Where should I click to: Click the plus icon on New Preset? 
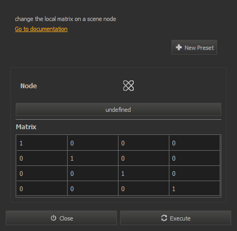point(179,47)
